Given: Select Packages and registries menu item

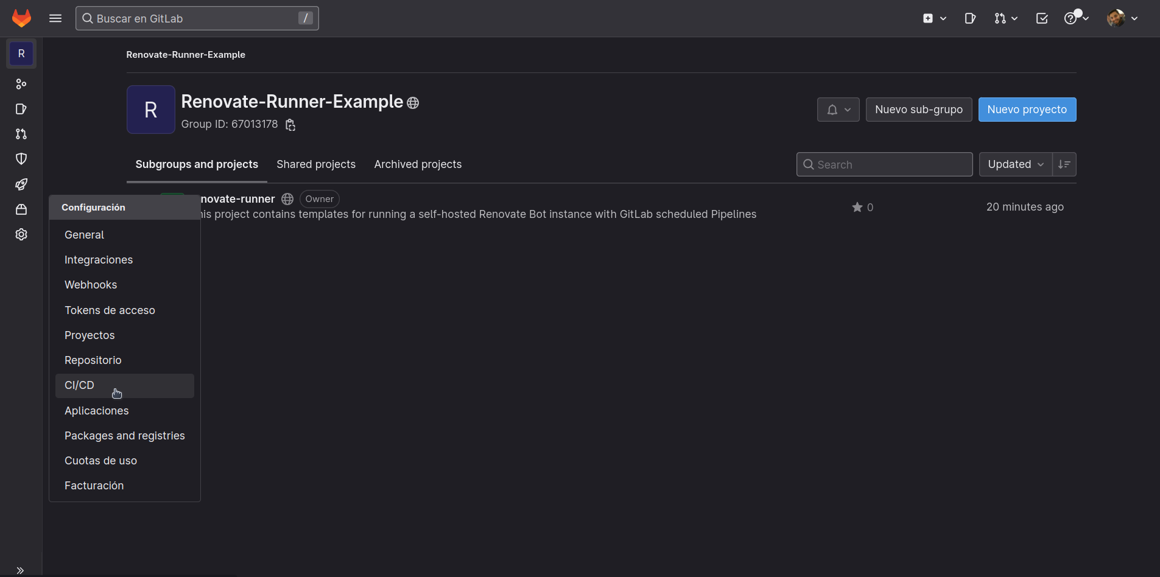Looking at the screenshot, I should [x=125, y=436].
